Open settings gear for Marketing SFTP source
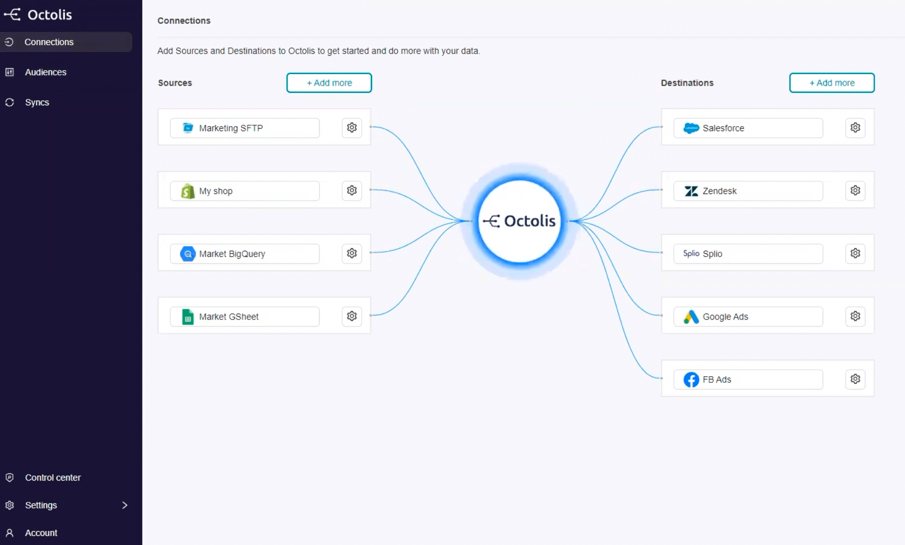Screen dimensions: 905x545 pyautogui.click(x=352, y=128)
